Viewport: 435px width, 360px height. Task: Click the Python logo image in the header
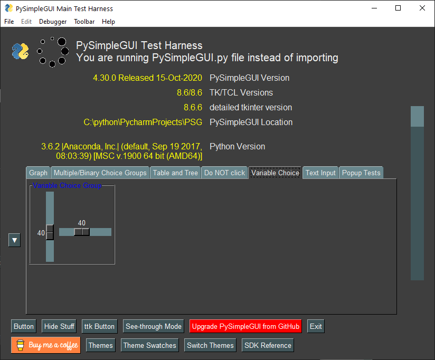20,51
